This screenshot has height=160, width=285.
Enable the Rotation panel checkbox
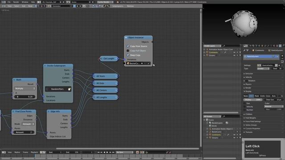click(246, 81)
